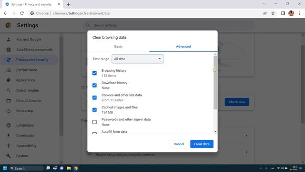Screen dimensions: 305x172
Task: Check Passwords and other sign-in data
Action: click(x=94, y=122)
